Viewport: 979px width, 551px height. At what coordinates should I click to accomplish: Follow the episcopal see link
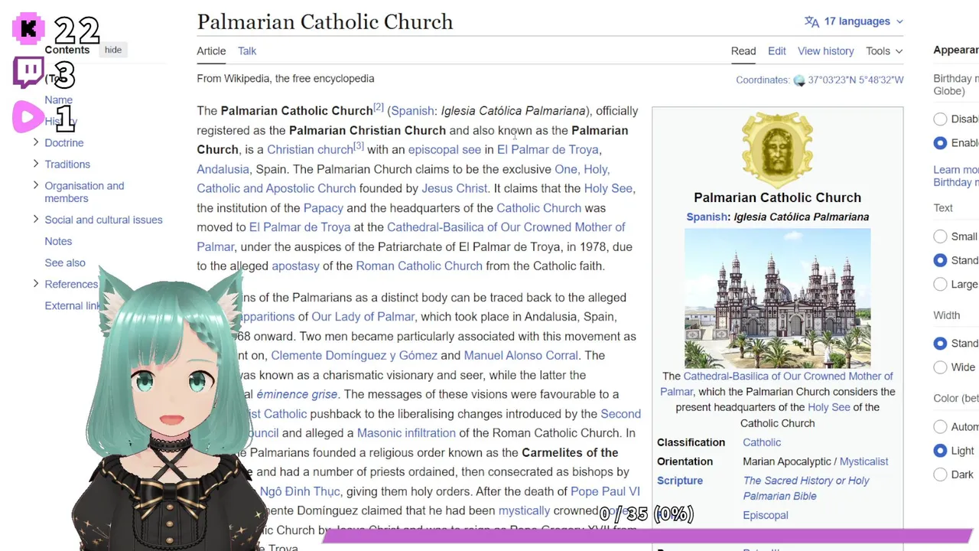coord(444,150)
